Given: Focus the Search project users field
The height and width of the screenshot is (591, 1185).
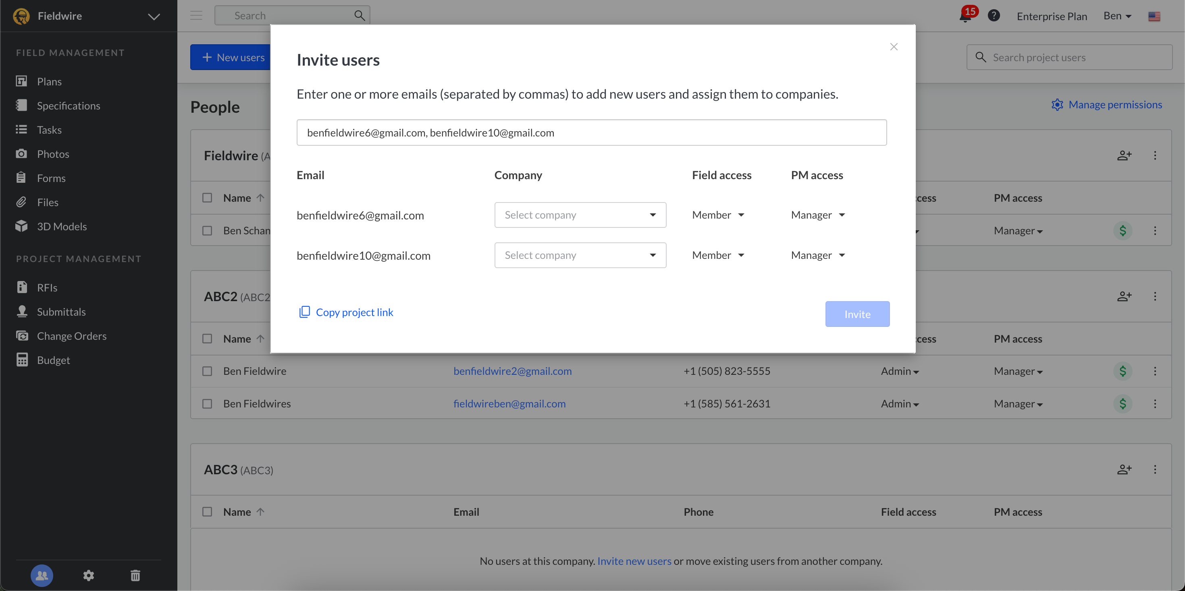Looking at the screenshot, I should point(1069,57).
